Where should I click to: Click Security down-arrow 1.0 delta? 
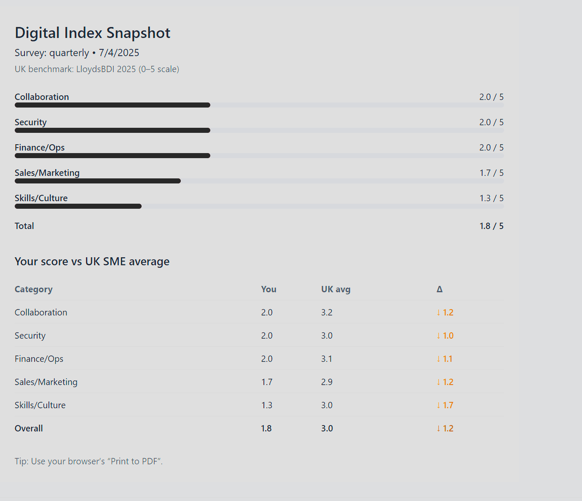445,336
